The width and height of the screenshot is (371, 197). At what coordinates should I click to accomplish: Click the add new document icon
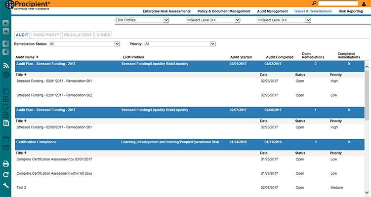pyautogui.click(x=5, y=99)
